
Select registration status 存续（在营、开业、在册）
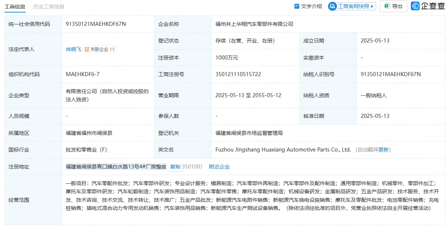245,41
